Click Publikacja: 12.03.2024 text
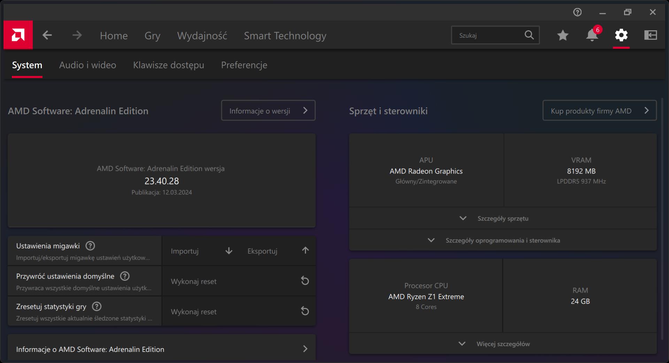Viewport: 669px width, 363px height. pyautogui.click(x=162, y=192)
